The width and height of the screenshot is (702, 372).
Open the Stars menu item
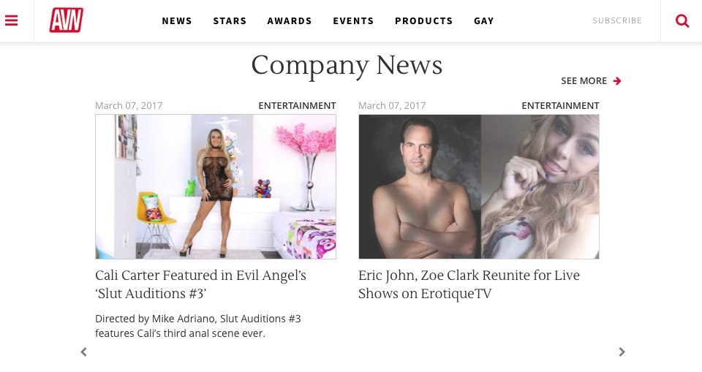[x=230, y=21]
